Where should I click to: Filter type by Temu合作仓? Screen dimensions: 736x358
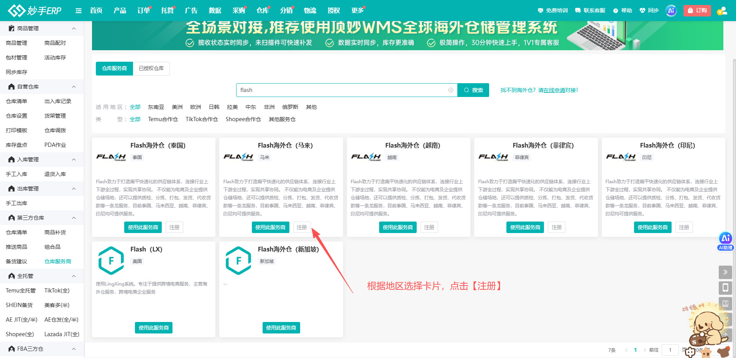pyautogui.click(x=163, y=119)
